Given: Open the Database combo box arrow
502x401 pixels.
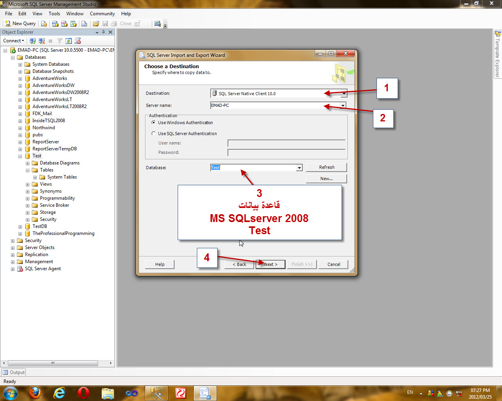Looking at the screenshot, I should point(299,168).
